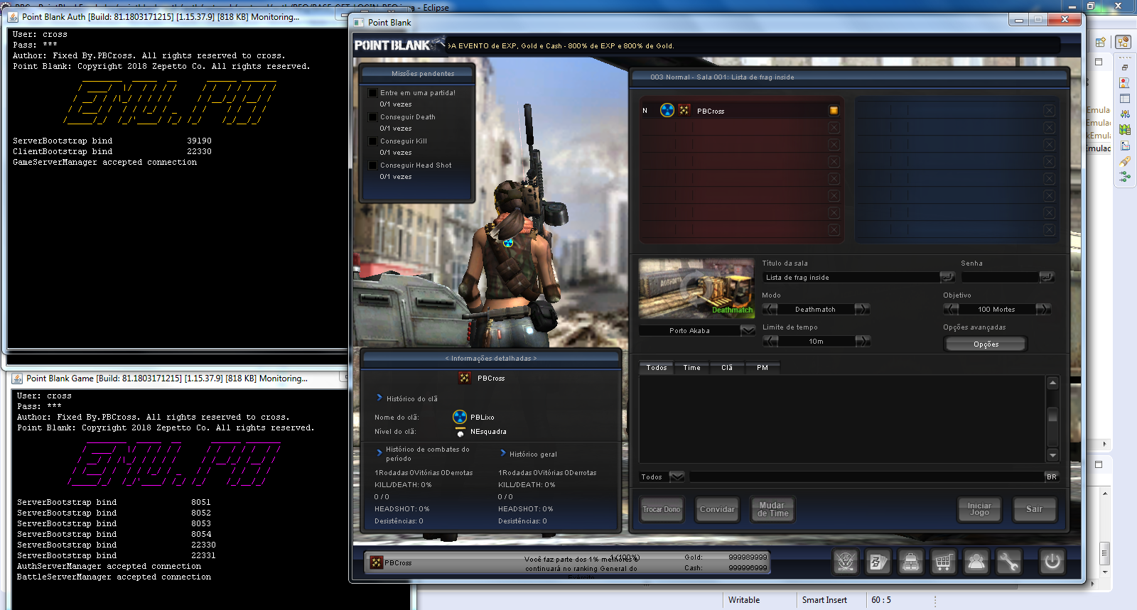Click the Iniciar Jogo button
1137x610 pixels.
pos(979,509)
